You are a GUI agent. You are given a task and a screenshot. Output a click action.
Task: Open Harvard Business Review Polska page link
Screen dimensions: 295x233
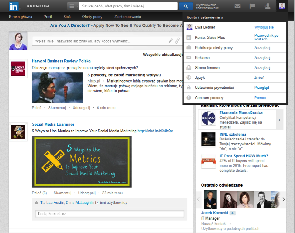[61, 61]
